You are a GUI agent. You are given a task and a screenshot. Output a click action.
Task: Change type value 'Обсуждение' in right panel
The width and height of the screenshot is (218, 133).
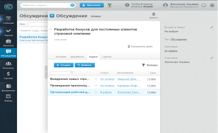[179, 39]
